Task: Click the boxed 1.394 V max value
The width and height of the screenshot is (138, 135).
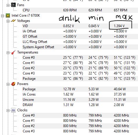Action: (119, 26)
